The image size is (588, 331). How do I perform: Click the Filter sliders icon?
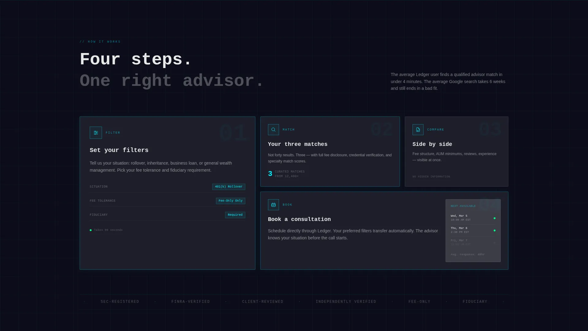pyautogui.click(x=96, y=133)
